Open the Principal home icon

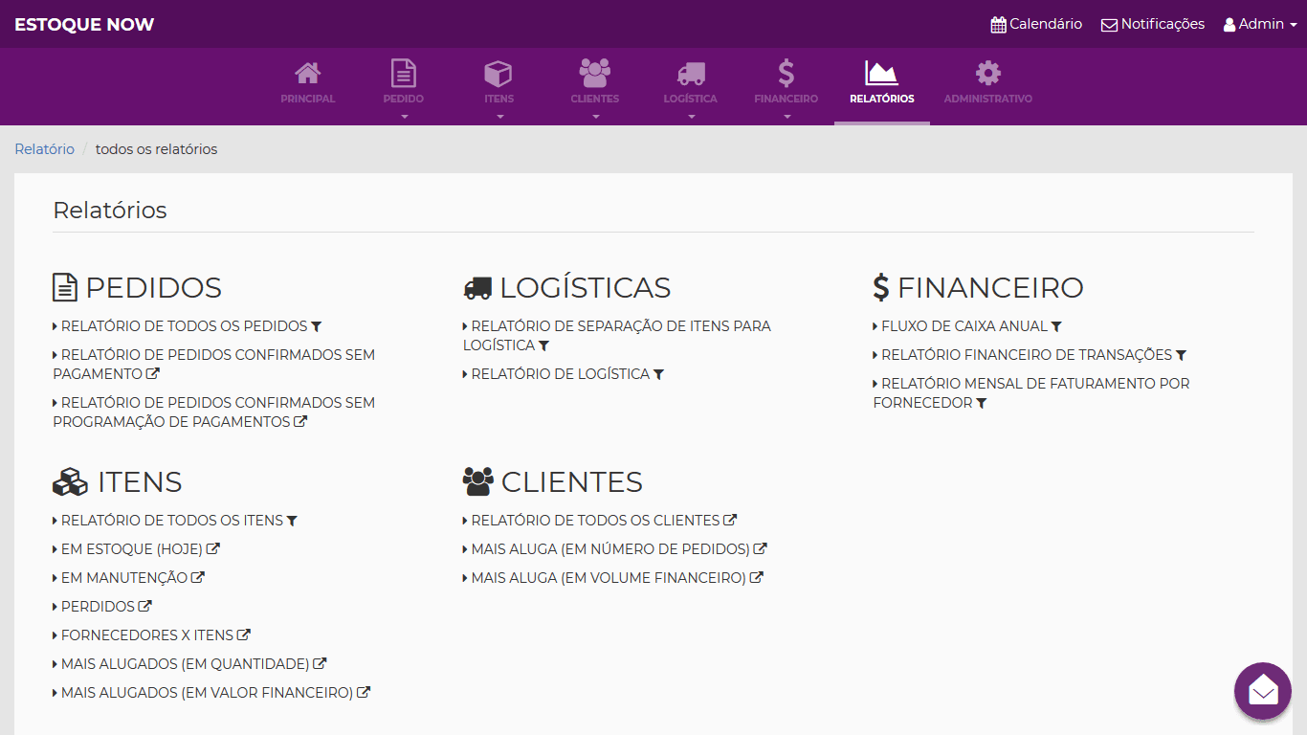(x=307, y=73)
